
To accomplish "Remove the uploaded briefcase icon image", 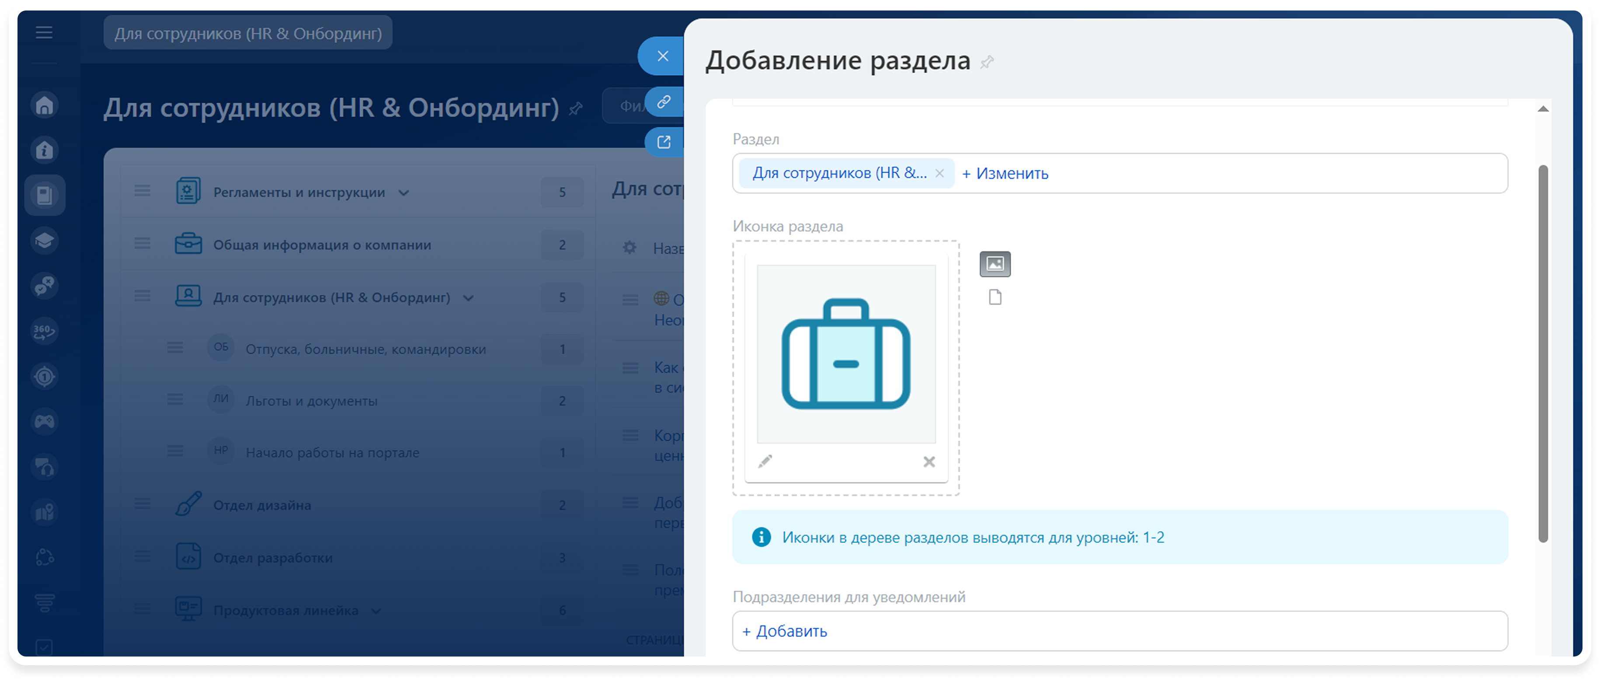I will coord(929,461).
